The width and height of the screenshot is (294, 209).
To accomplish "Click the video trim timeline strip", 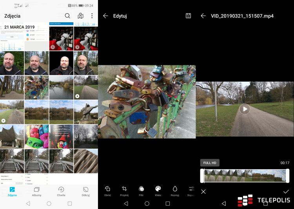I will (x=245, y=176).
